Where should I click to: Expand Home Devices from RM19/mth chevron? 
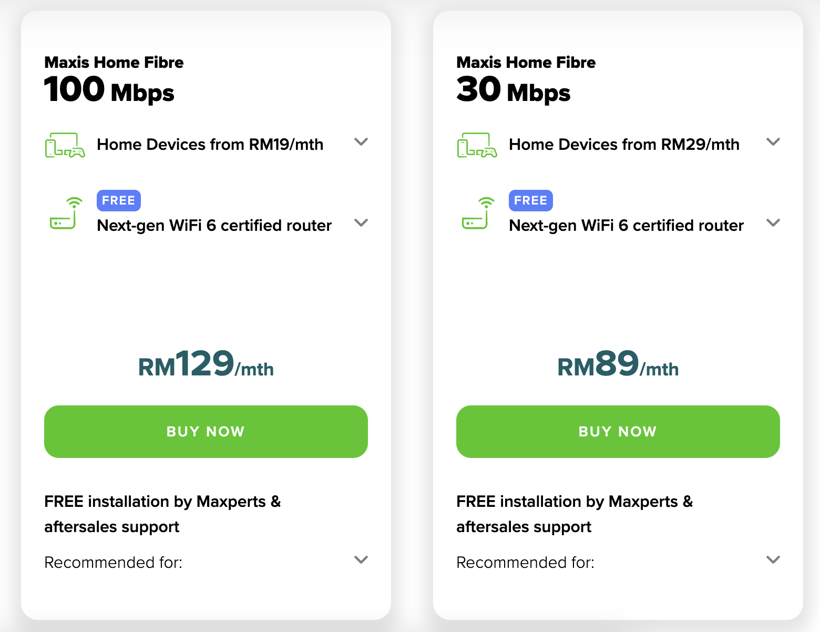(x=361, y=142)
